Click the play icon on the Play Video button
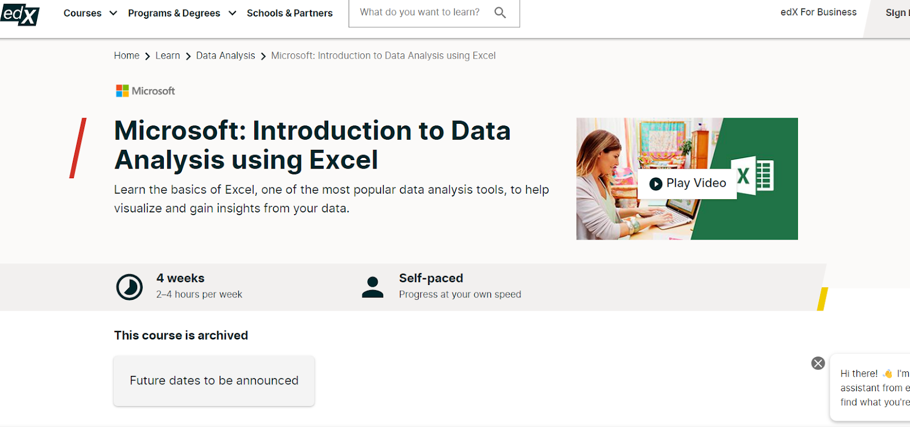Screen dimensions: 910x427 [x=657, y=183]
